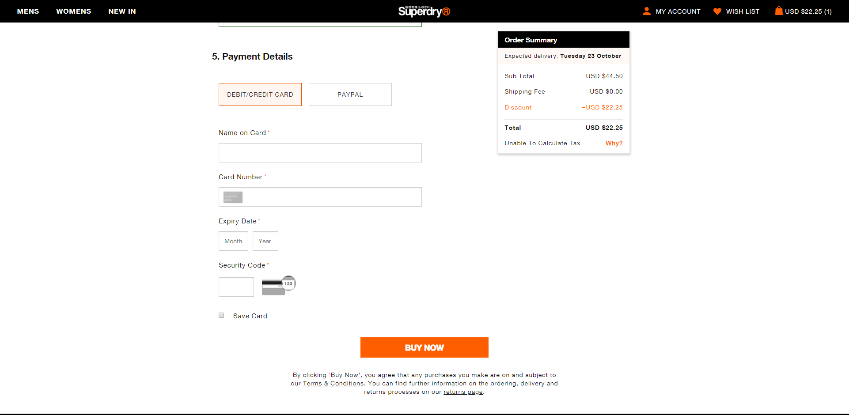Open the expiry Month dropdown

tap(233, 241)
